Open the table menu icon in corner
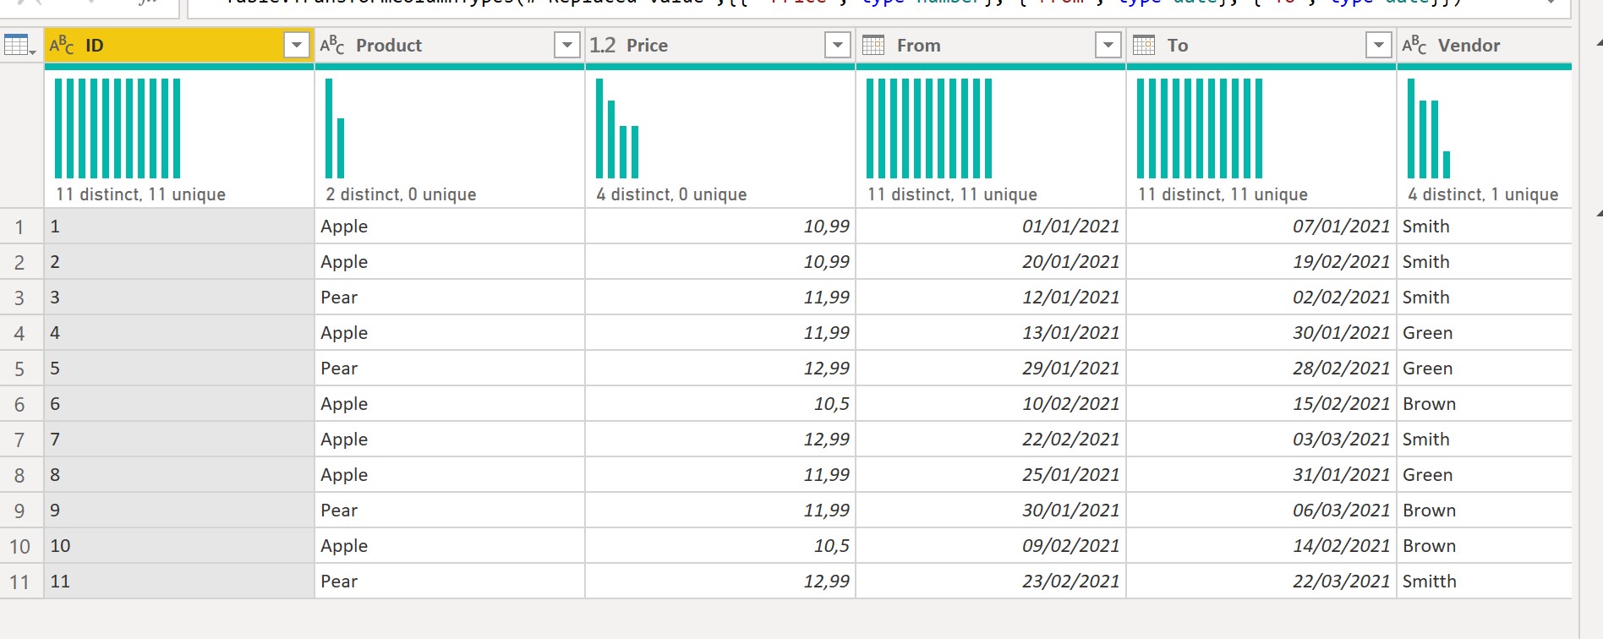The width and height of the screenshot is (1603, 639). point(19,45)
